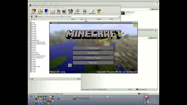Screen dimensions: 187x105
Task: Click the Вирусы (Virus scan) icon
Action: (85, 12)
